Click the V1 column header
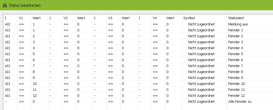Screen dimensions: 273x110 (x=21, y=18)
